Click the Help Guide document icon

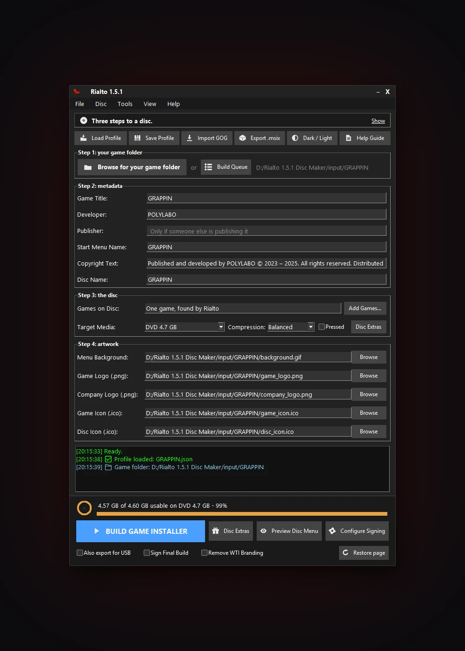pos(348,138)
